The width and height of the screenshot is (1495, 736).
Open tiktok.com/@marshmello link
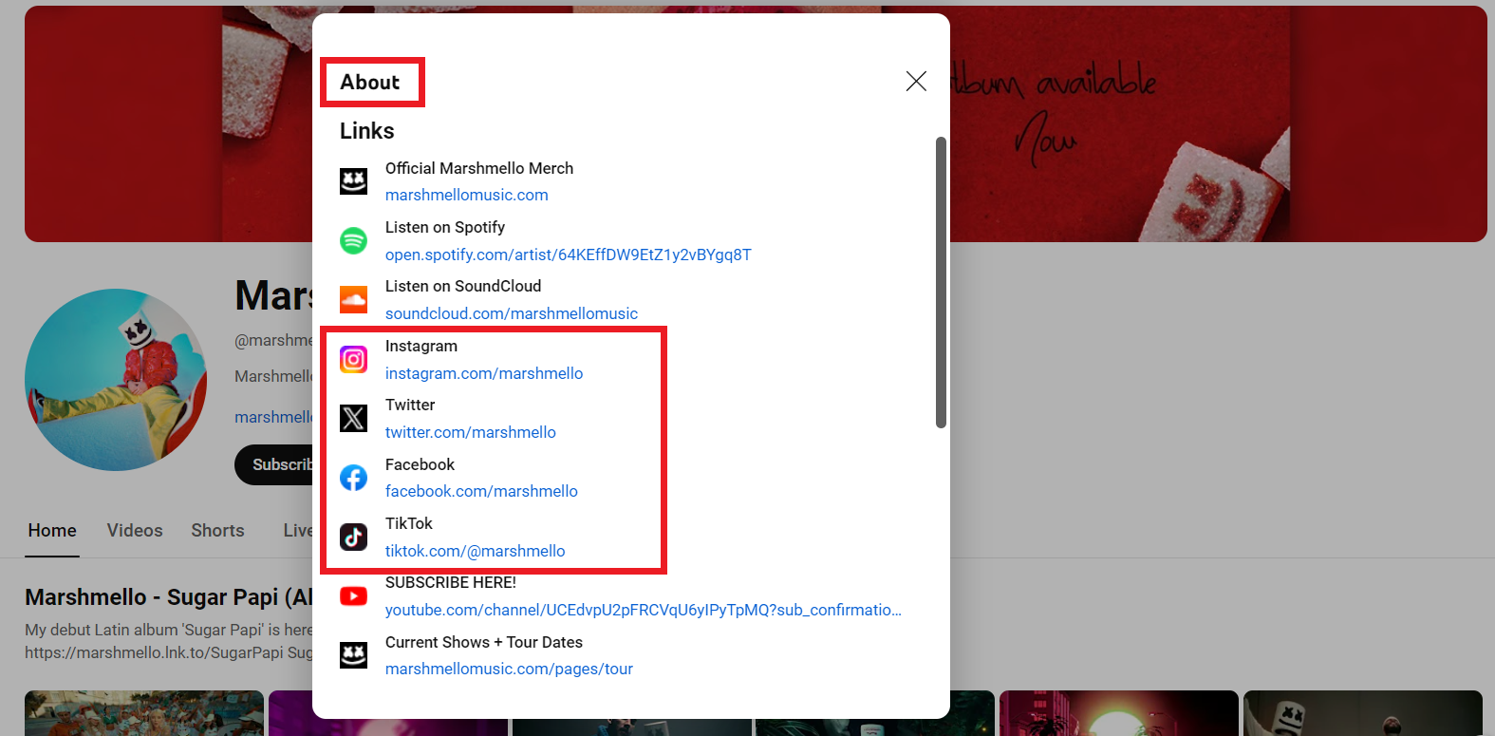coord(475,551)
